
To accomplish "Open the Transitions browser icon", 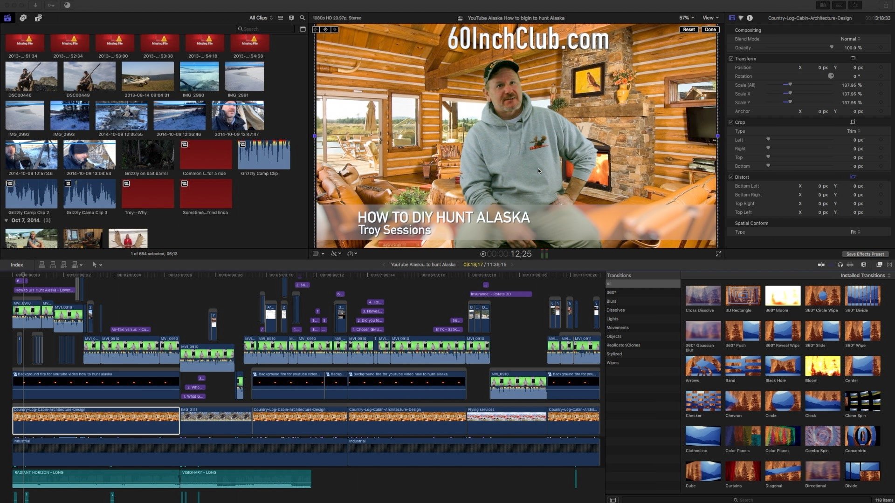I will pos(889,265).
